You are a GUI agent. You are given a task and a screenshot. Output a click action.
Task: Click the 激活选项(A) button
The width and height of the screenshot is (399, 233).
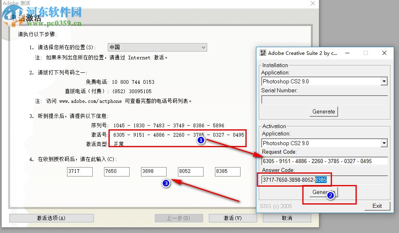pyautogui.click(x=52, y=218)
